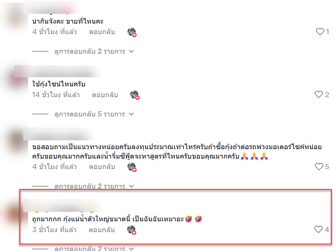Reply to the 'ใช้กุ้งไซน์ไหนครับ' comment
Screen dimensions: 335x251
click(x=105, y=95)
